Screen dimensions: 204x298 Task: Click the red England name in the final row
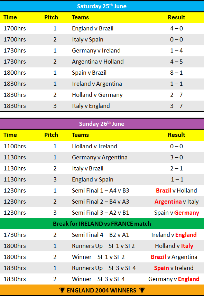click(x=188, y=279)
